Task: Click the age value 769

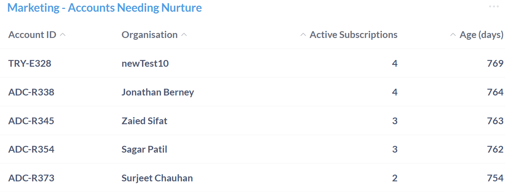Action: (495, 64)
